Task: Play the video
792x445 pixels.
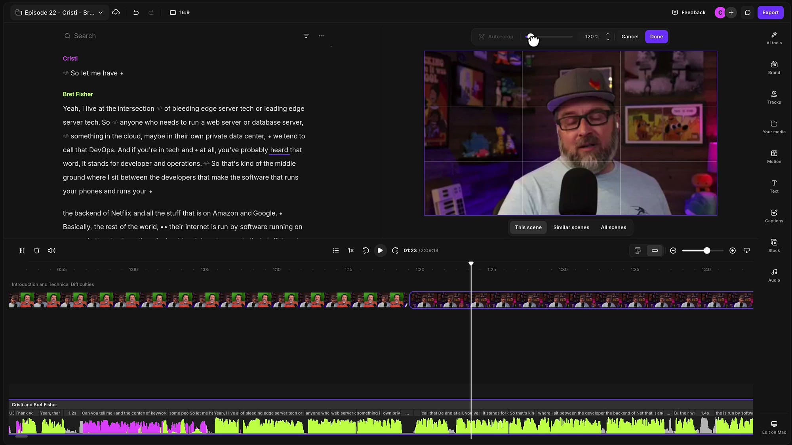Action: coord(380,250)
